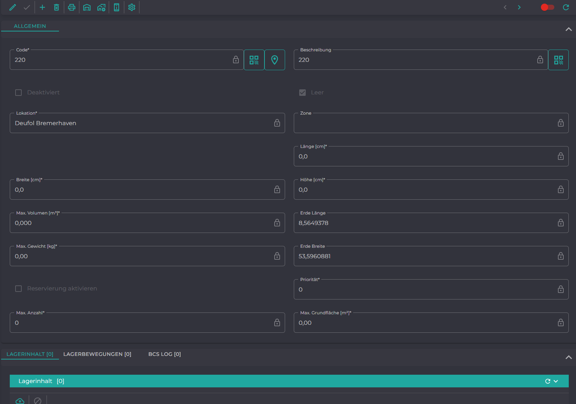Viewport: 576px width, 404px height.
Task: Delete record using trash can icon
Action: point(56,7)
